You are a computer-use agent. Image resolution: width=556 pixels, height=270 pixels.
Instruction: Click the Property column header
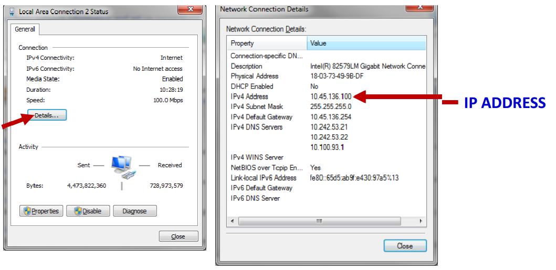[x=267, y=44]
